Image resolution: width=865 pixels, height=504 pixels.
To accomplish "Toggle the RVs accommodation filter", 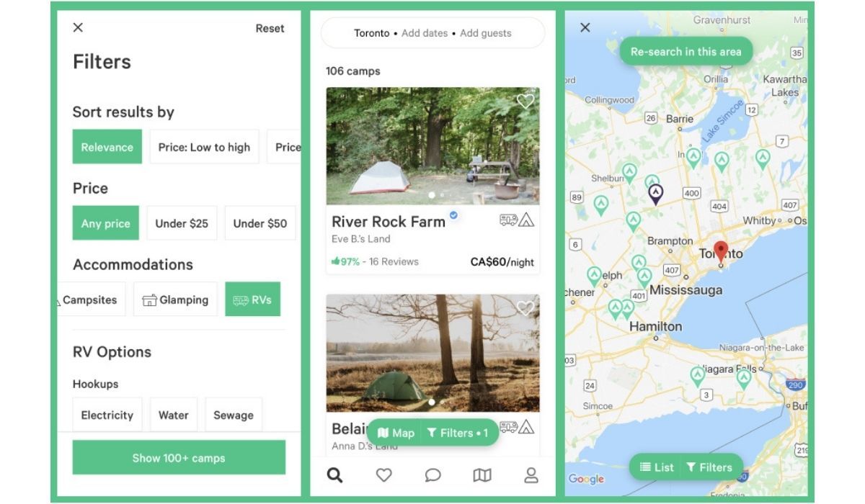I will tap(252, 300).
